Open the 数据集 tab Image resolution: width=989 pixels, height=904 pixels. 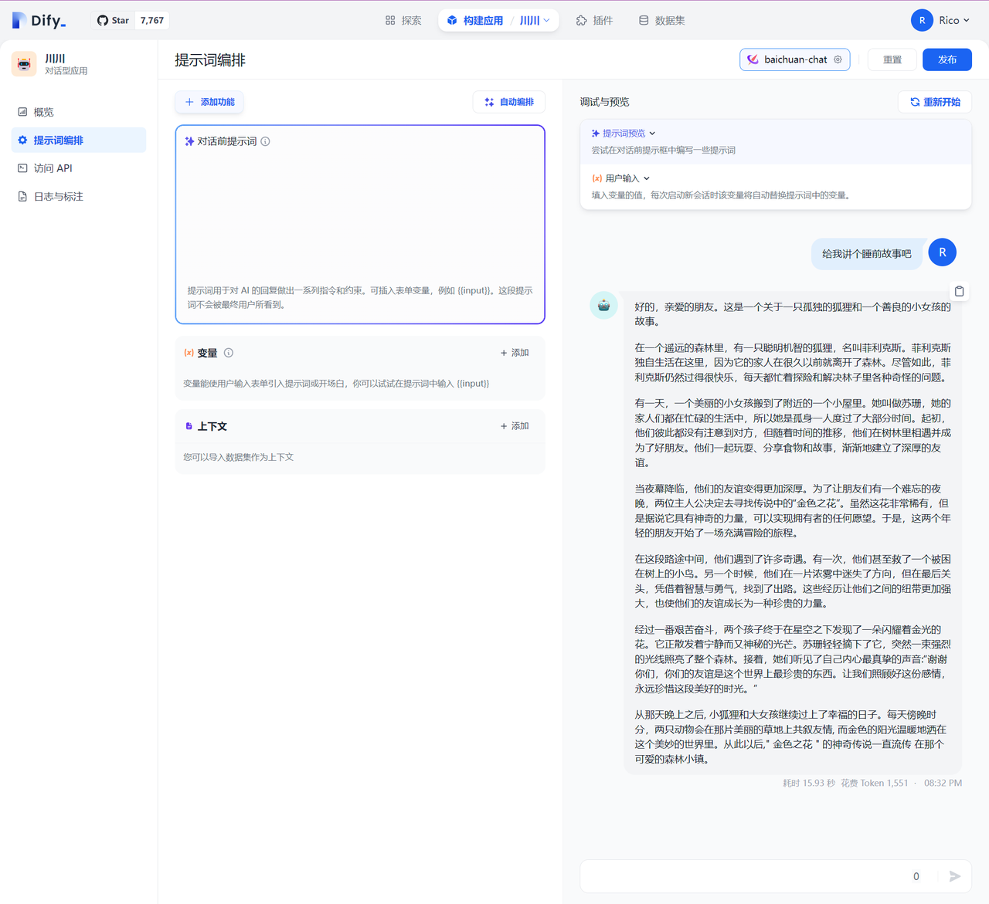[662, 21]
